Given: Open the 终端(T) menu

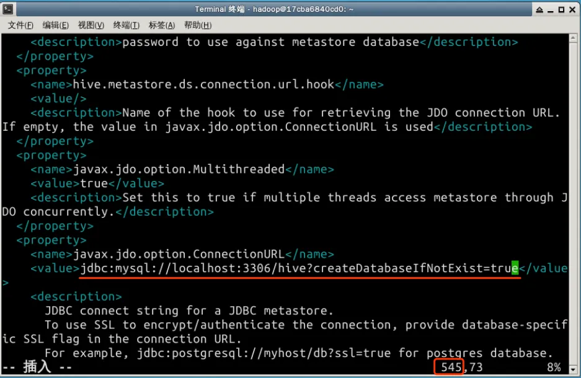Looking at the screenshot, I should point(126,25).
